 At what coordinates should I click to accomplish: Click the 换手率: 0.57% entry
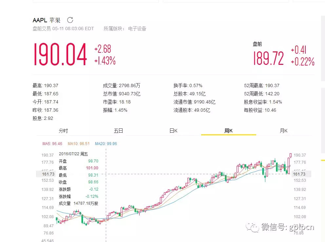(188, 85)
